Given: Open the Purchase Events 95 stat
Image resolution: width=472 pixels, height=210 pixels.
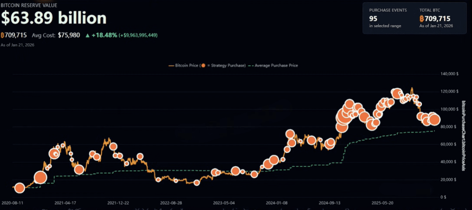Looking at the screenshot, I should tap(373, 18).
